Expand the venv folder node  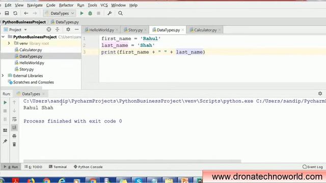coord(9,43)
